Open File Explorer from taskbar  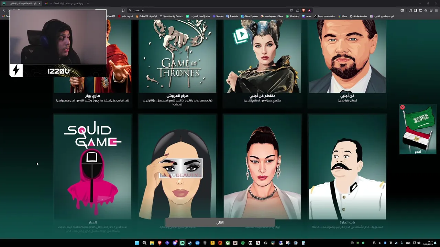pyautogui.click(x=152, y=243)
